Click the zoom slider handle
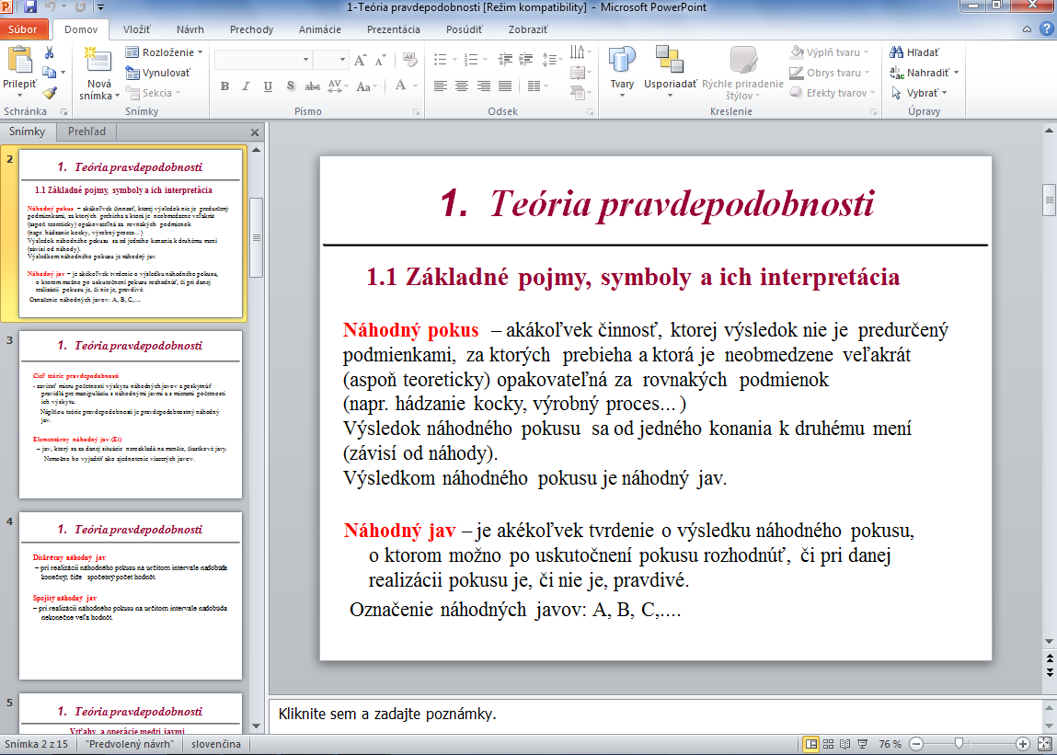1057x755 pixels. [x=959, y=743]
